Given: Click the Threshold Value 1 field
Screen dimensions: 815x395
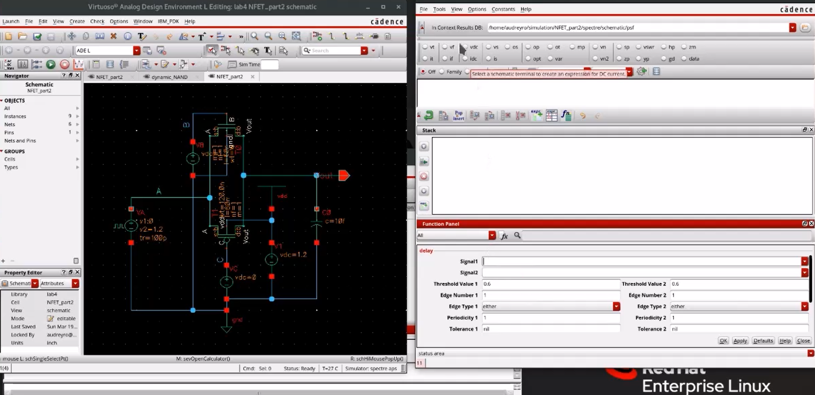Looking at the screenshot, I should (551, 284).
